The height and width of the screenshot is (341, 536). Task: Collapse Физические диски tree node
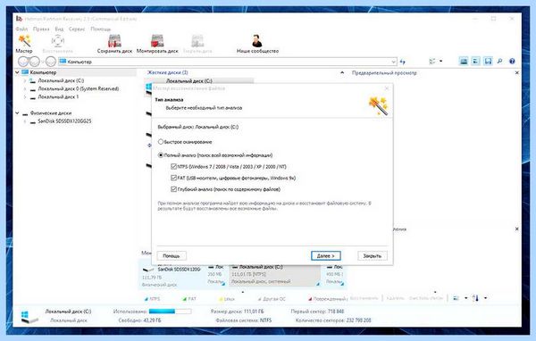click(17, 112)
